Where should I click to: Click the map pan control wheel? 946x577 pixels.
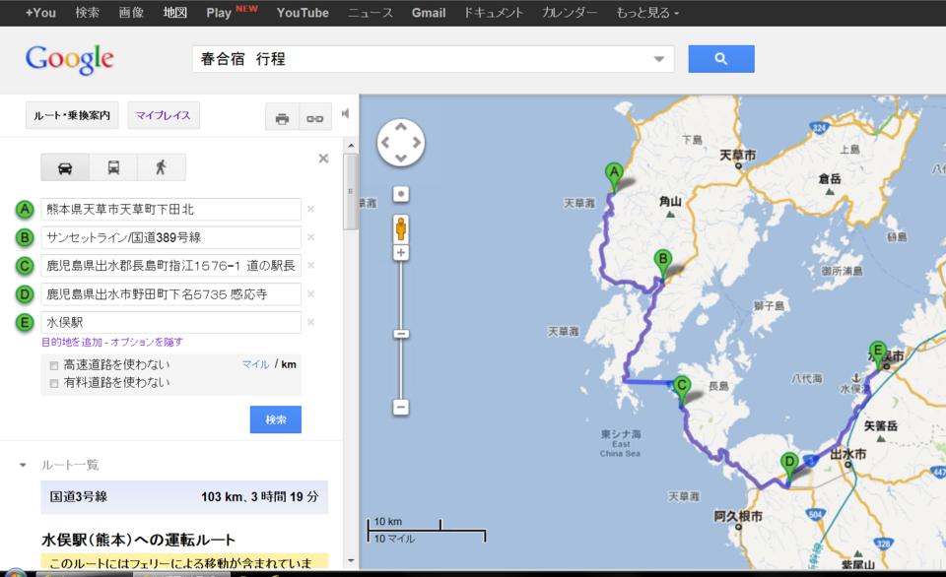click(x=401, y=143)
